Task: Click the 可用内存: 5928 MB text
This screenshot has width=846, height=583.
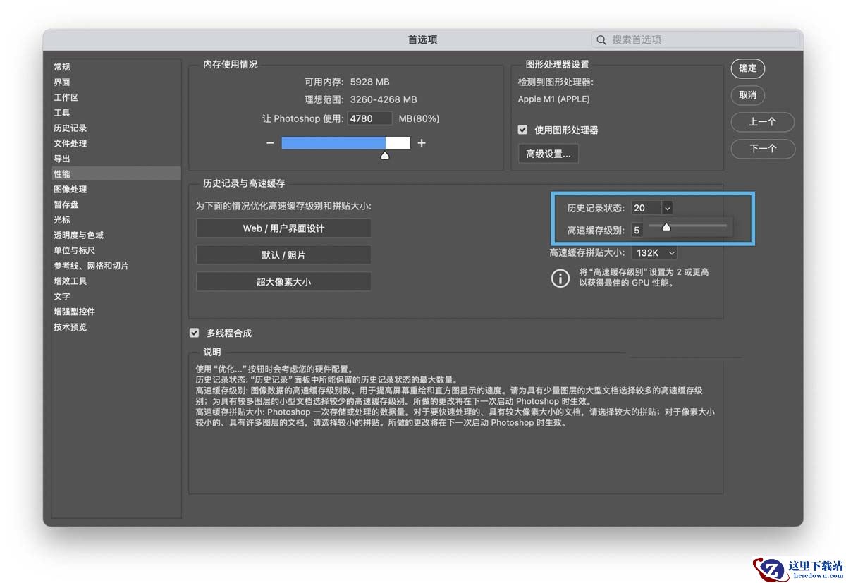Action: pos(347,82)
